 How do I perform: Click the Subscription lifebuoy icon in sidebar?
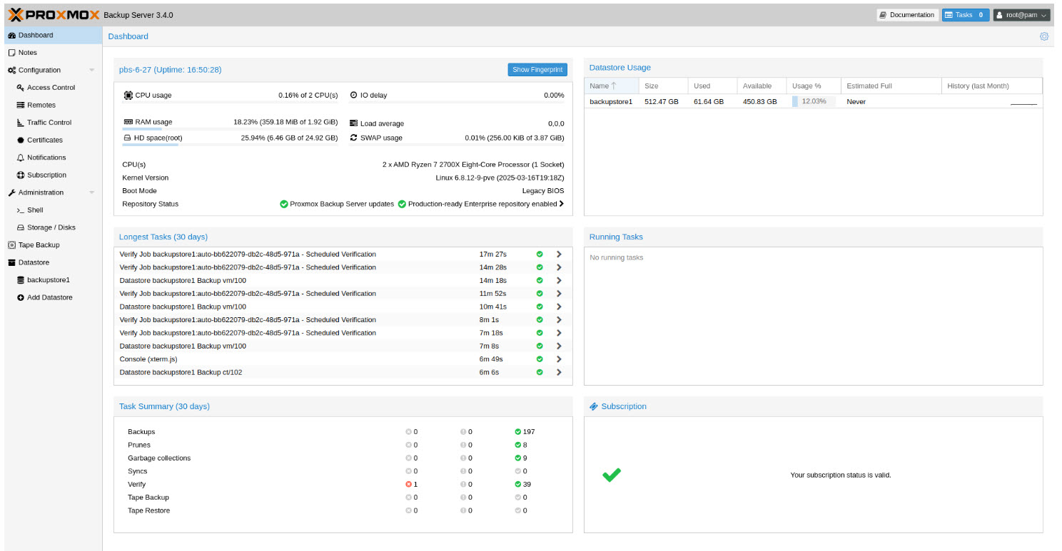tap(21, 175)
